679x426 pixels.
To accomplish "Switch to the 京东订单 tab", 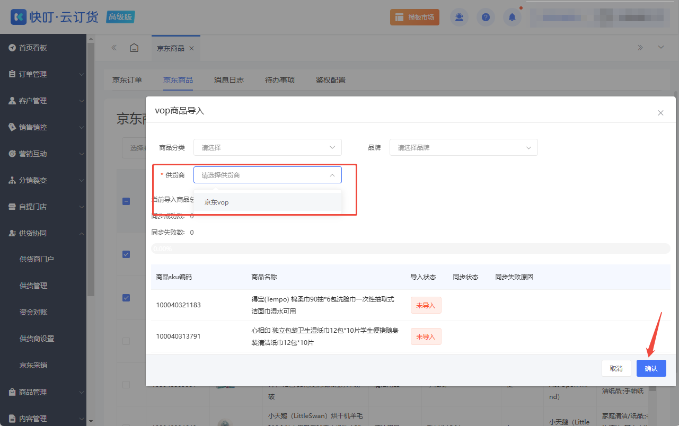I will [127, 81].
